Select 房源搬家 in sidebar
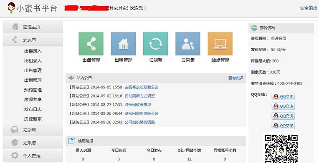 tap(33, 119)
